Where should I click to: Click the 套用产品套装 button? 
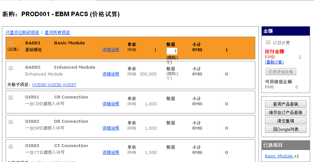point(285,104)
